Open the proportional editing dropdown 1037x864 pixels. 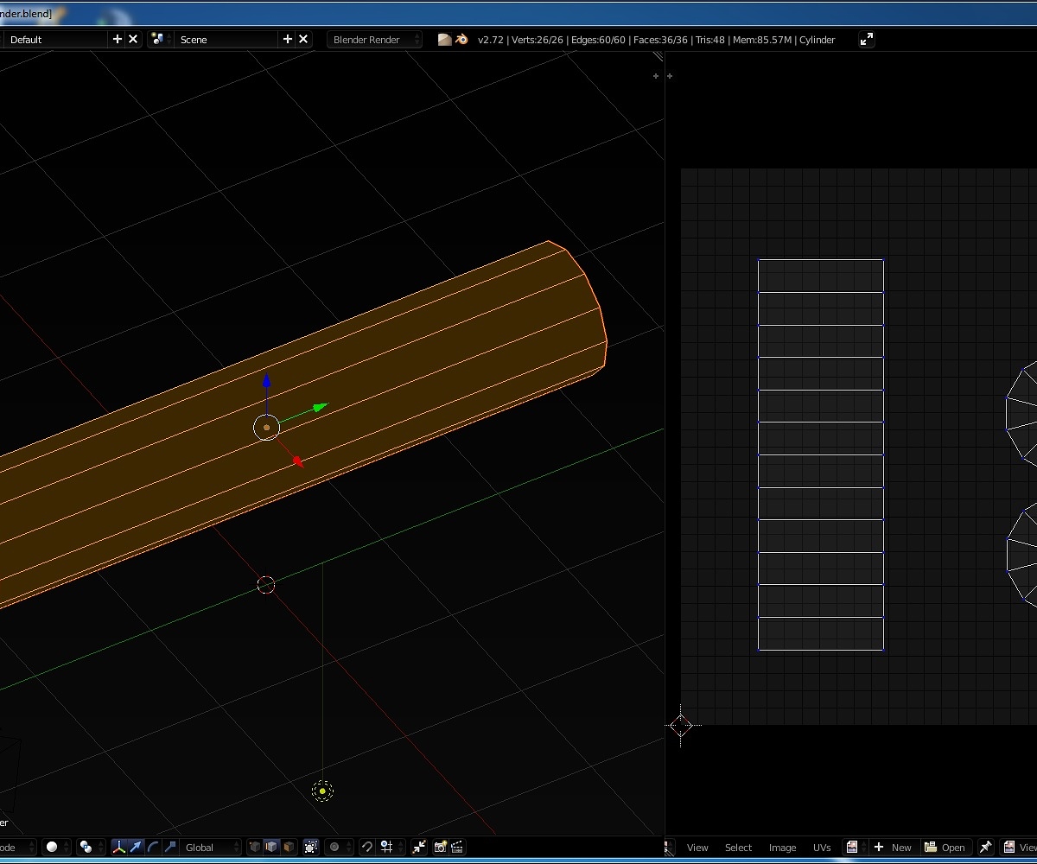[340, 847]
